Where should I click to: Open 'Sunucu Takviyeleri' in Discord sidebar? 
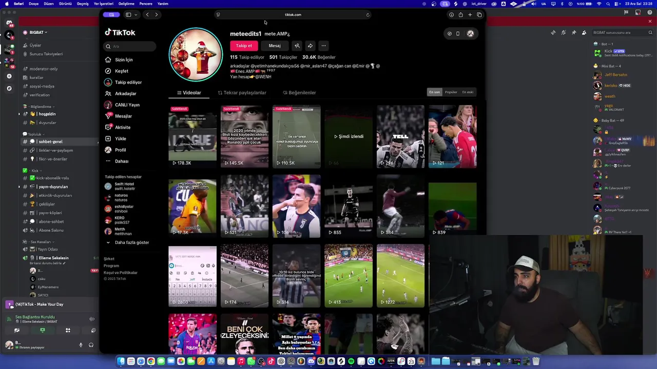pyautogui.click(x=46, y=54)
